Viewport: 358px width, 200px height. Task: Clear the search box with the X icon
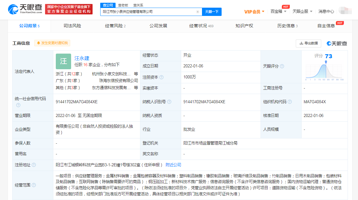[x=198, y=12]
